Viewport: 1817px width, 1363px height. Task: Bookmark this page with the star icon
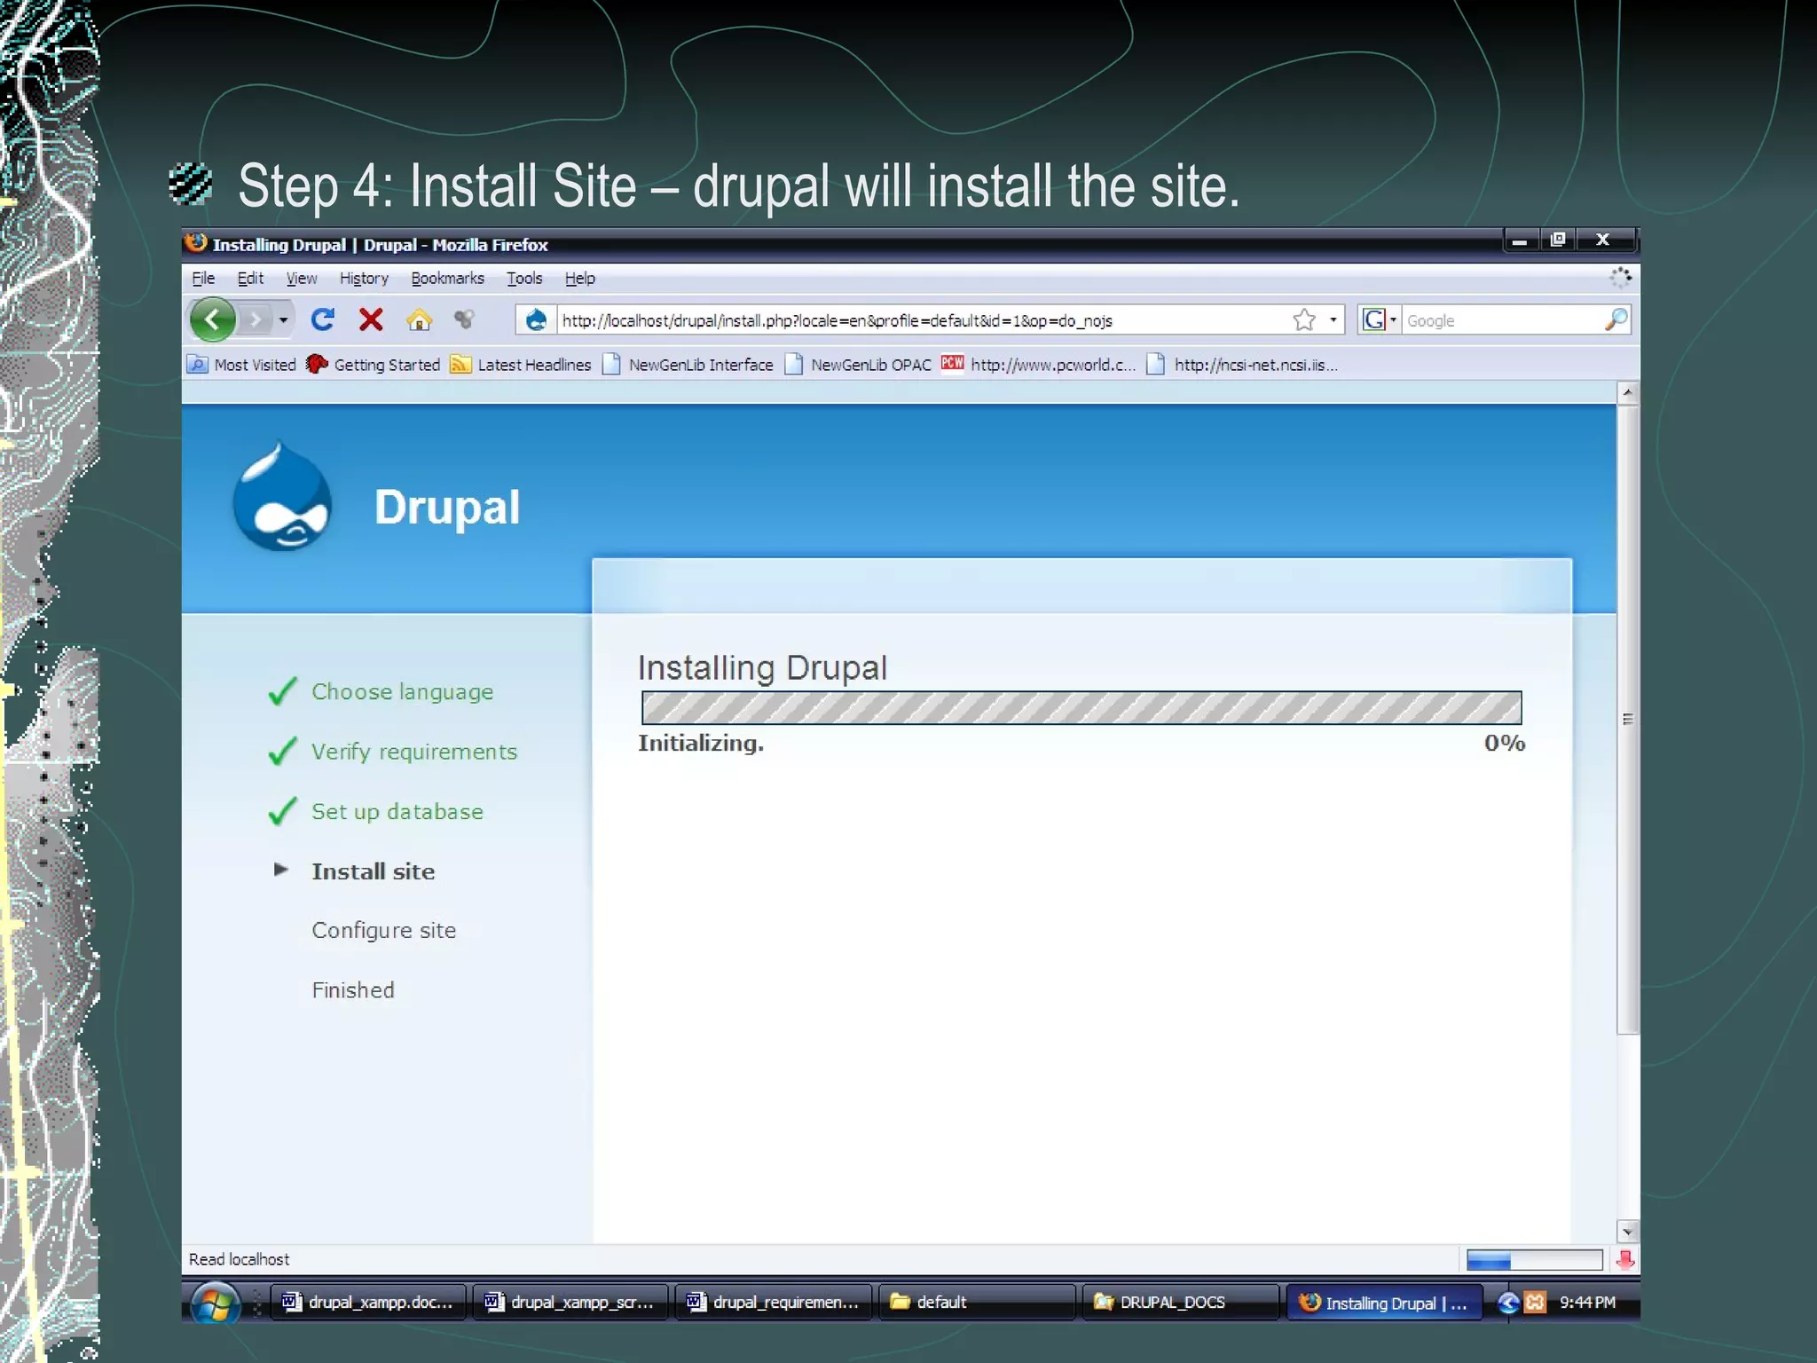point(1303,319)
